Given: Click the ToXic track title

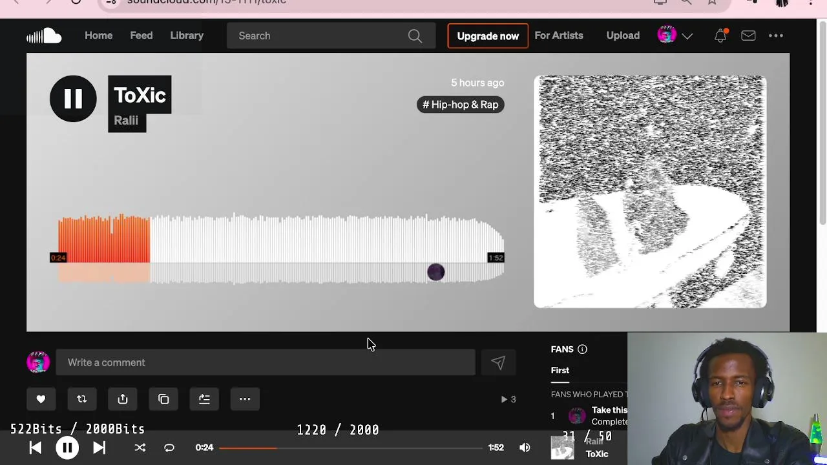Looking at the screenshot, I should click(x=140, y=96).
